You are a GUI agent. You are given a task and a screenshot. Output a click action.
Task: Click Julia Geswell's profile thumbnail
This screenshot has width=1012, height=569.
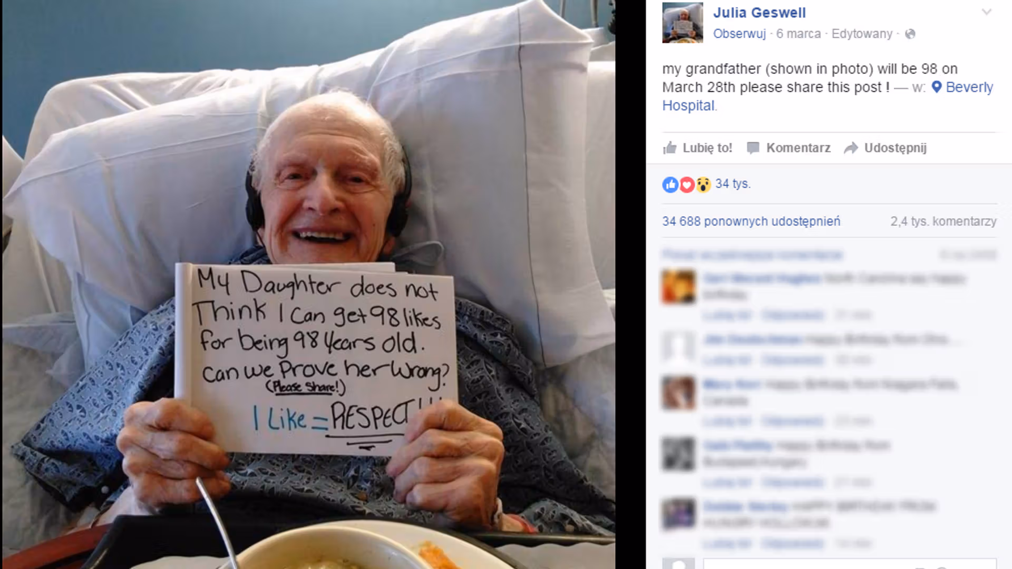(x=683, y=23)
